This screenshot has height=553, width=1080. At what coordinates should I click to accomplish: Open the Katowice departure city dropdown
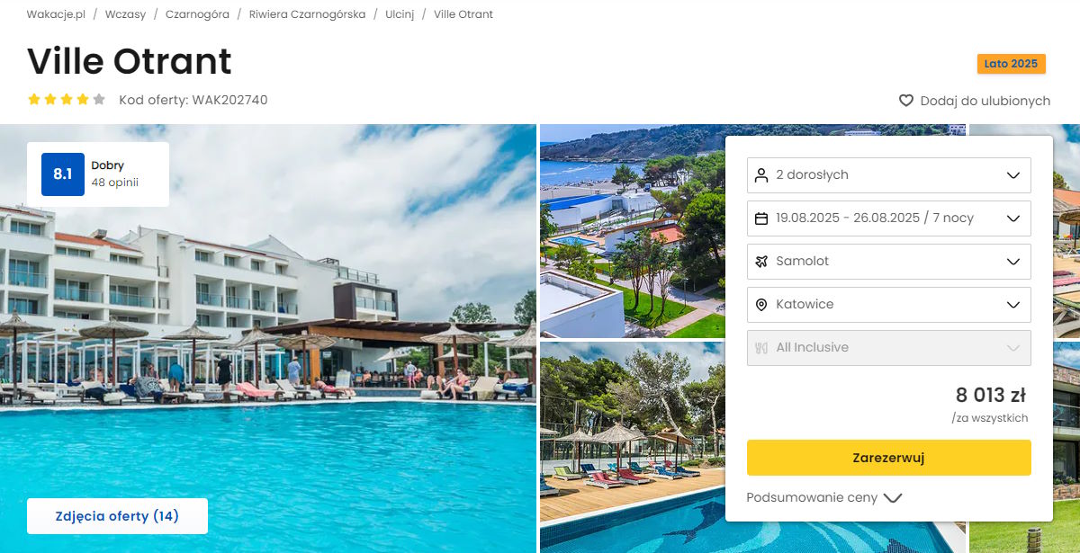889,305
